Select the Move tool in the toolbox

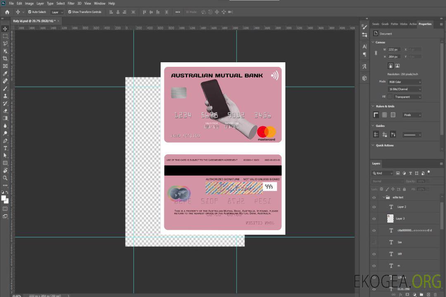(x=5, y=29)
